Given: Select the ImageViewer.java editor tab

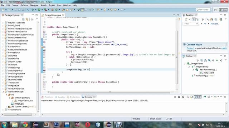Looking at the screenshot, I should pos(53,15).
